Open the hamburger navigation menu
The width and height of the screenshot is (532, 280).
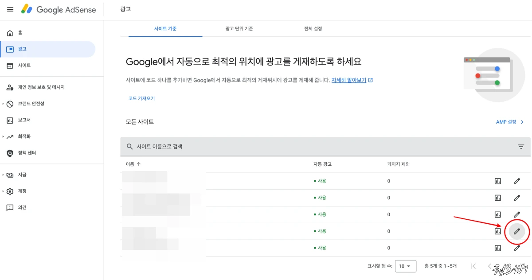pyautogui.click(x=10, y=9)
